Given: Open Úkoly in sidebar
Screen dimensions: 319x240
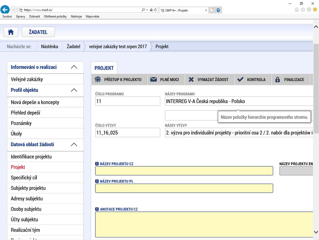Looking at the screenshot, I should 45,133.
